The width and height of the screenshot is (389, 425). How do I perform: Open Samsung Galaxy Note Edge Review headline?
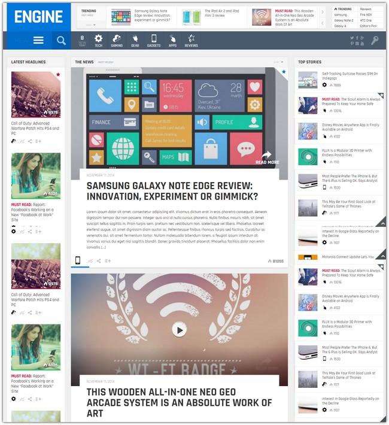172,191
